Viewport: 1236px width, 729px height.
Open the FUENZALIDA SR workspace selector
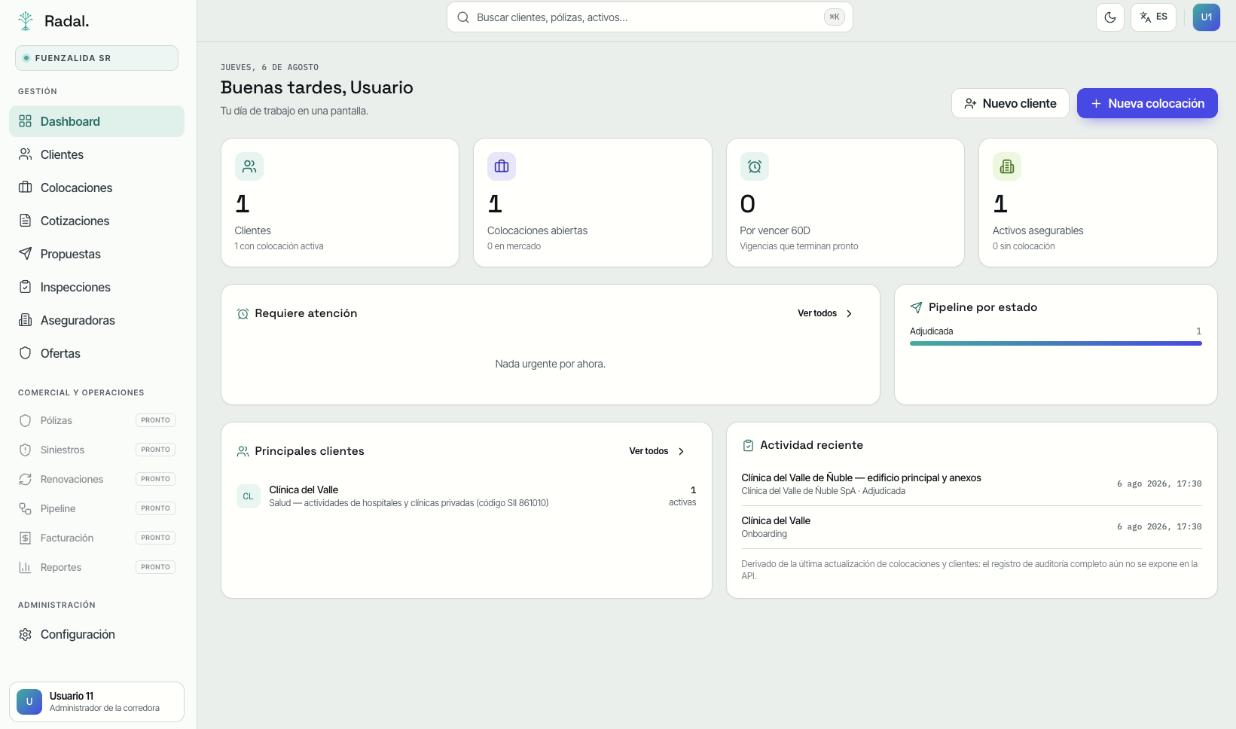coord(96,58)
